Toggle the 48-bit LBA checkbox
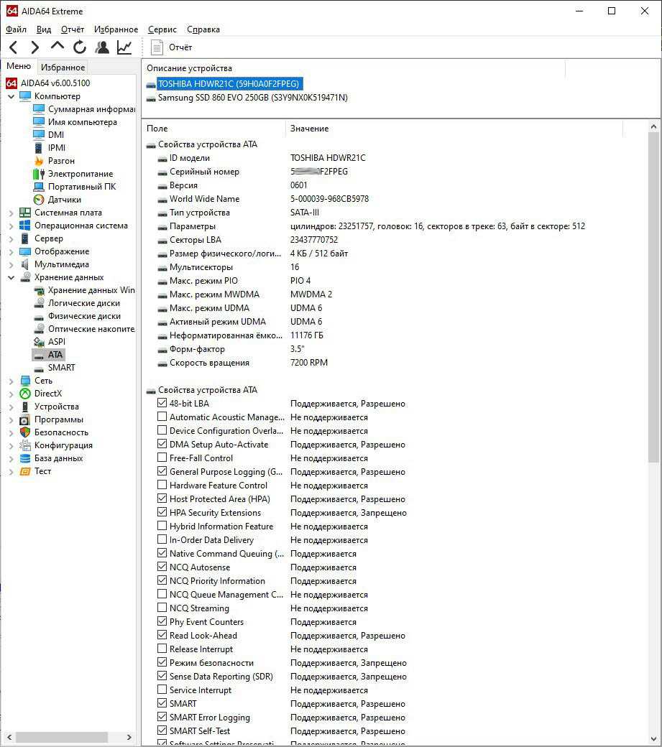 pyautogui.click(x=162, y=404)
